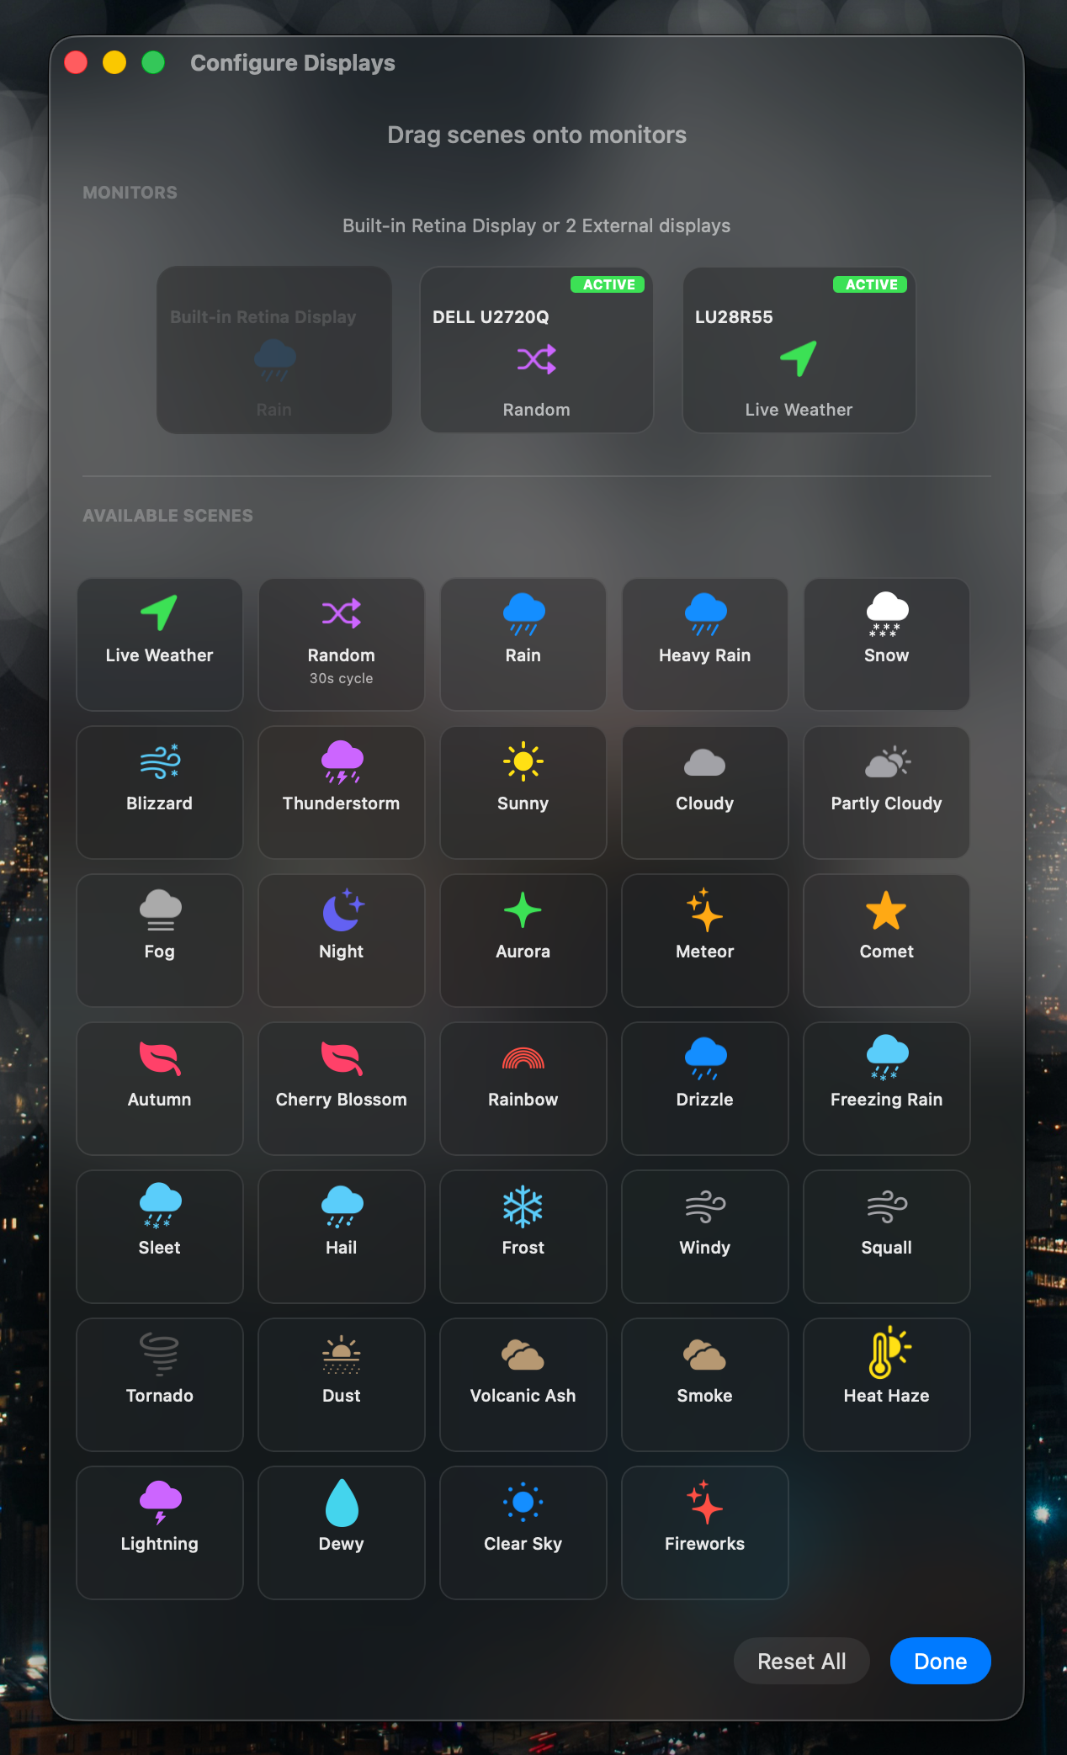Screen dimensions: 1067x1755
Task: Select the Volcanic Ash scene
Action: 523,1385
